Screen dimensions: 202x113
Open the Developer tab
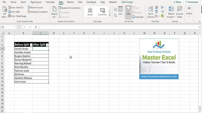(91, 2)
